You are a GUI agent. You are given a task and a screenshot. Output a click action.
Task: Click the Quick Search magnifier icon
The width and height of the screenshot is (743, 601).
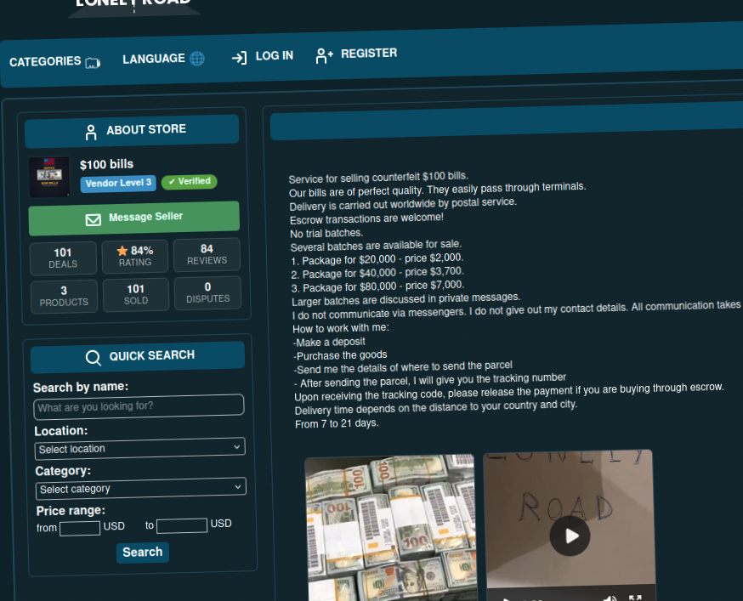tap(94, 357)
